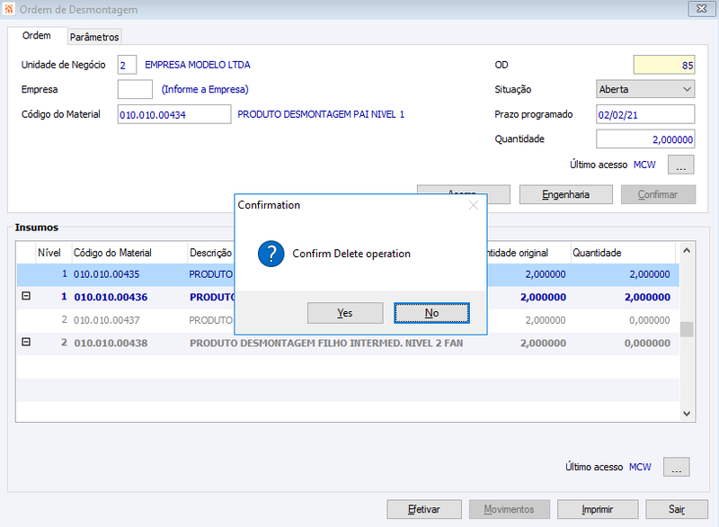Screen dimensions: 719x527
Task: Click the Insumos scrollbar thumb
Action: [687, 329]
